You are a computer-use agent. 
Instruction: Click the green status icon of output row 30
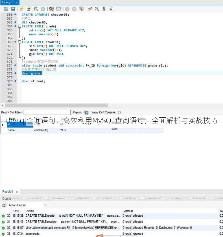coord(3,216)
